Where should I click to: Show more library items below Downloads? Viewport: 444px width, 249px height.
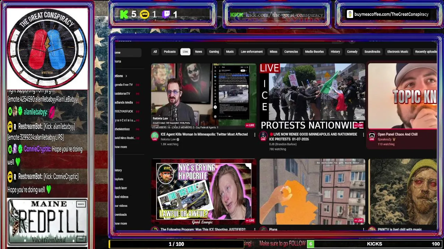tap(121, 223)
